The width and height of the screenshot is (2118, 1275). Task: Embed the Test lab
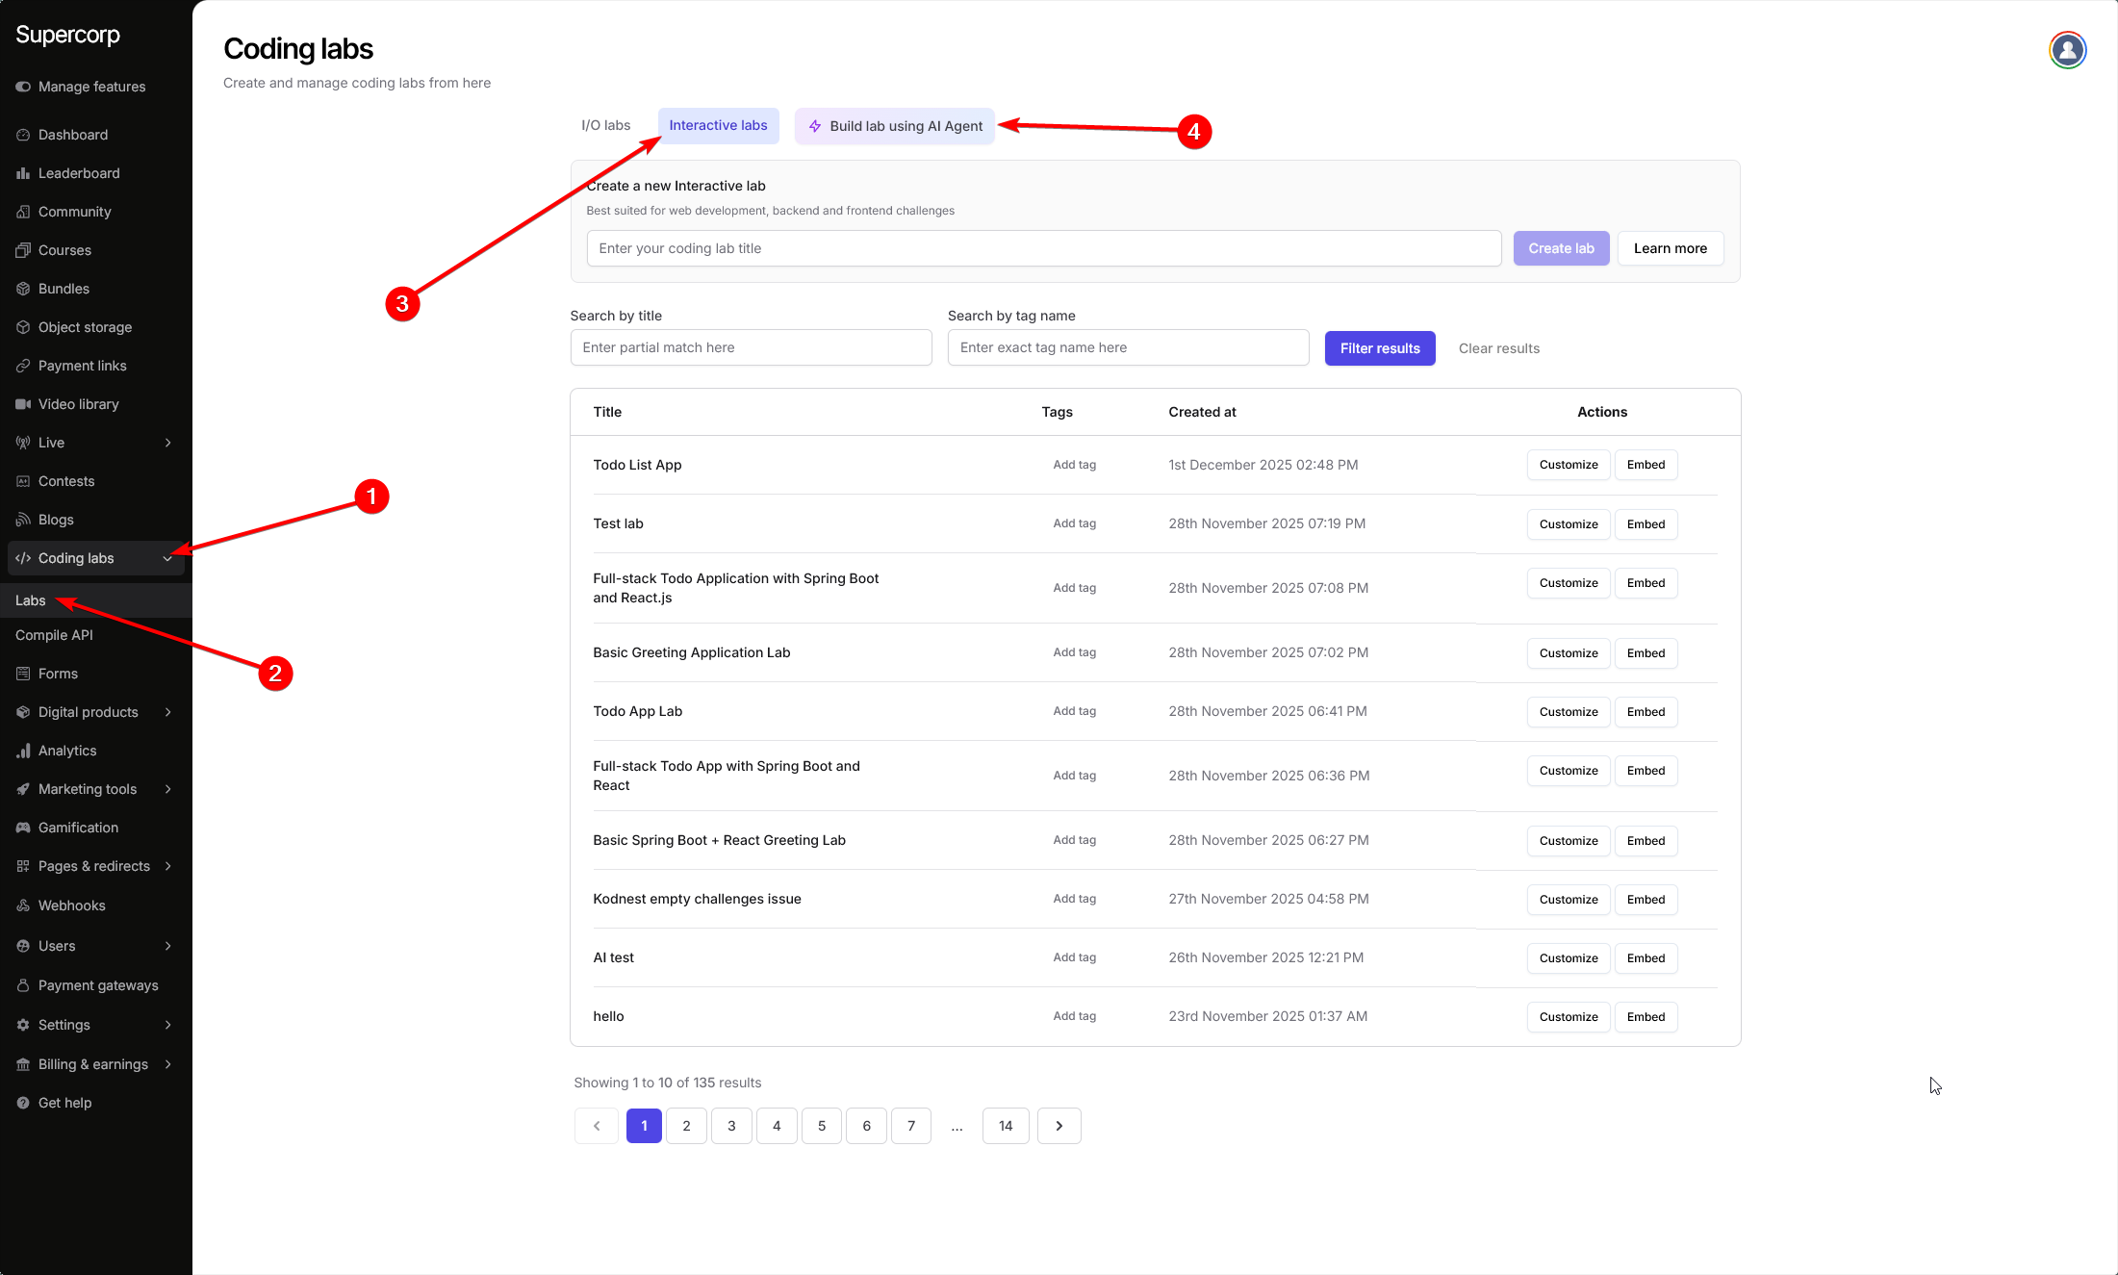[x=1646, y=523]
